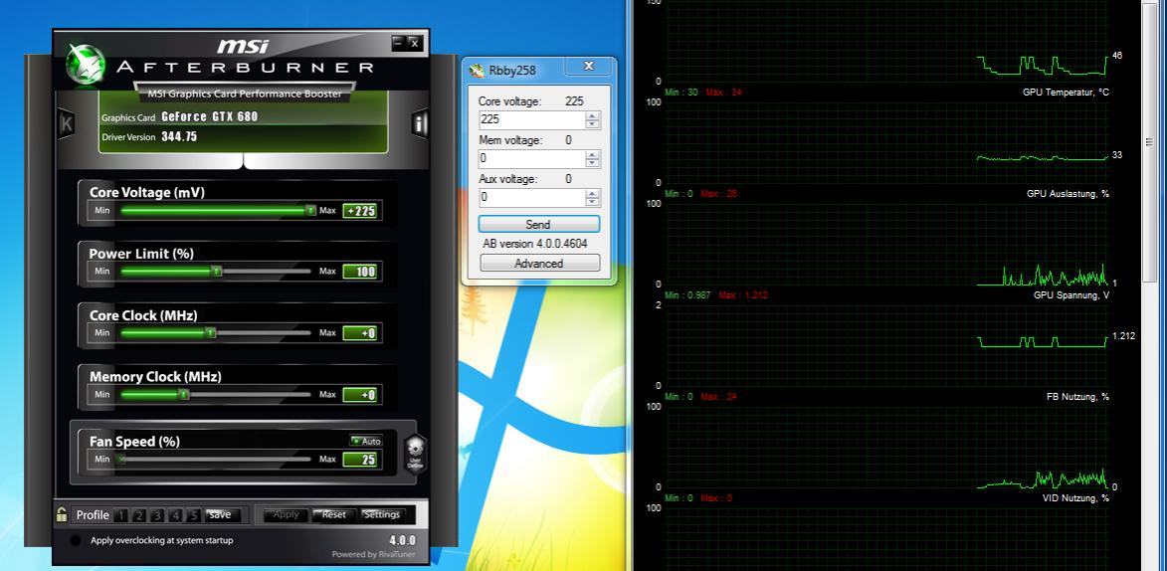Click the Core Clock +0 value box

(x=360, y=333)
